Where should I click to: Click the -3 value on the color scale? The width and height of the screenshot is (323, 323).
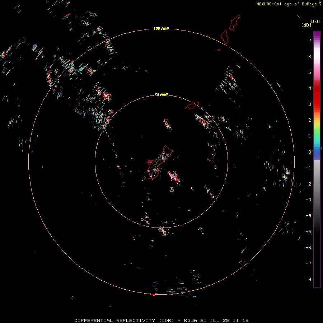[308, 200]
